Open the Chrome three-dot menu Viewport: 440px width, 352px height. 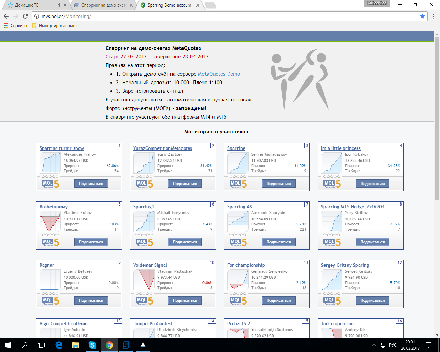pos(434,16)
